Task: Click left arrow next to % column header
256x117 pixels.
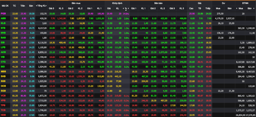Action: pyautogui.click(x=123, y=8)
